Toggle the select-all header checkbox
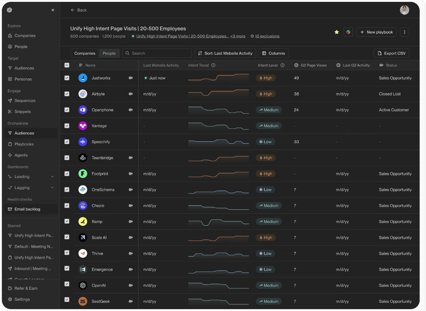 [x=67, y=65]
